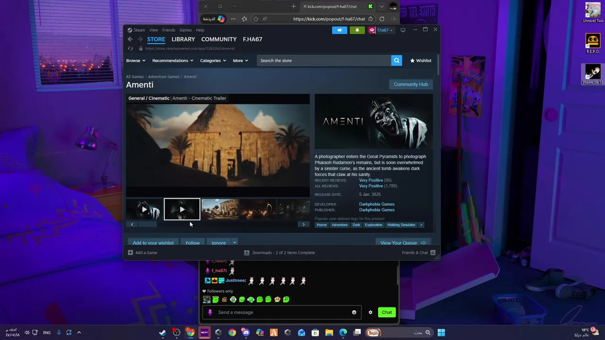The height and width of the screenshot is (340, 605).
Task: Open the Wishlist star button
Action: click(x=421, y=60)
